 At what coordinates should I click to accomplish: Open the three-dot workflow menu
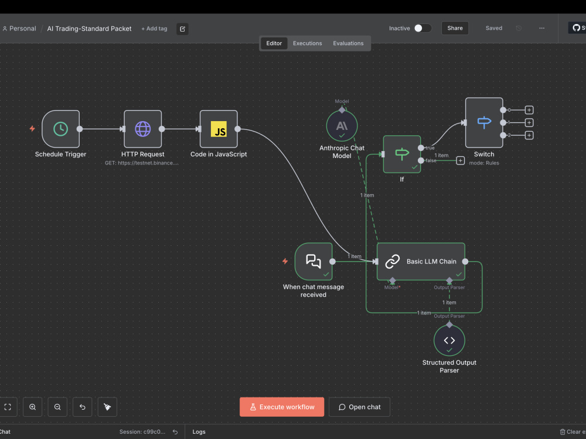(542, 28)
